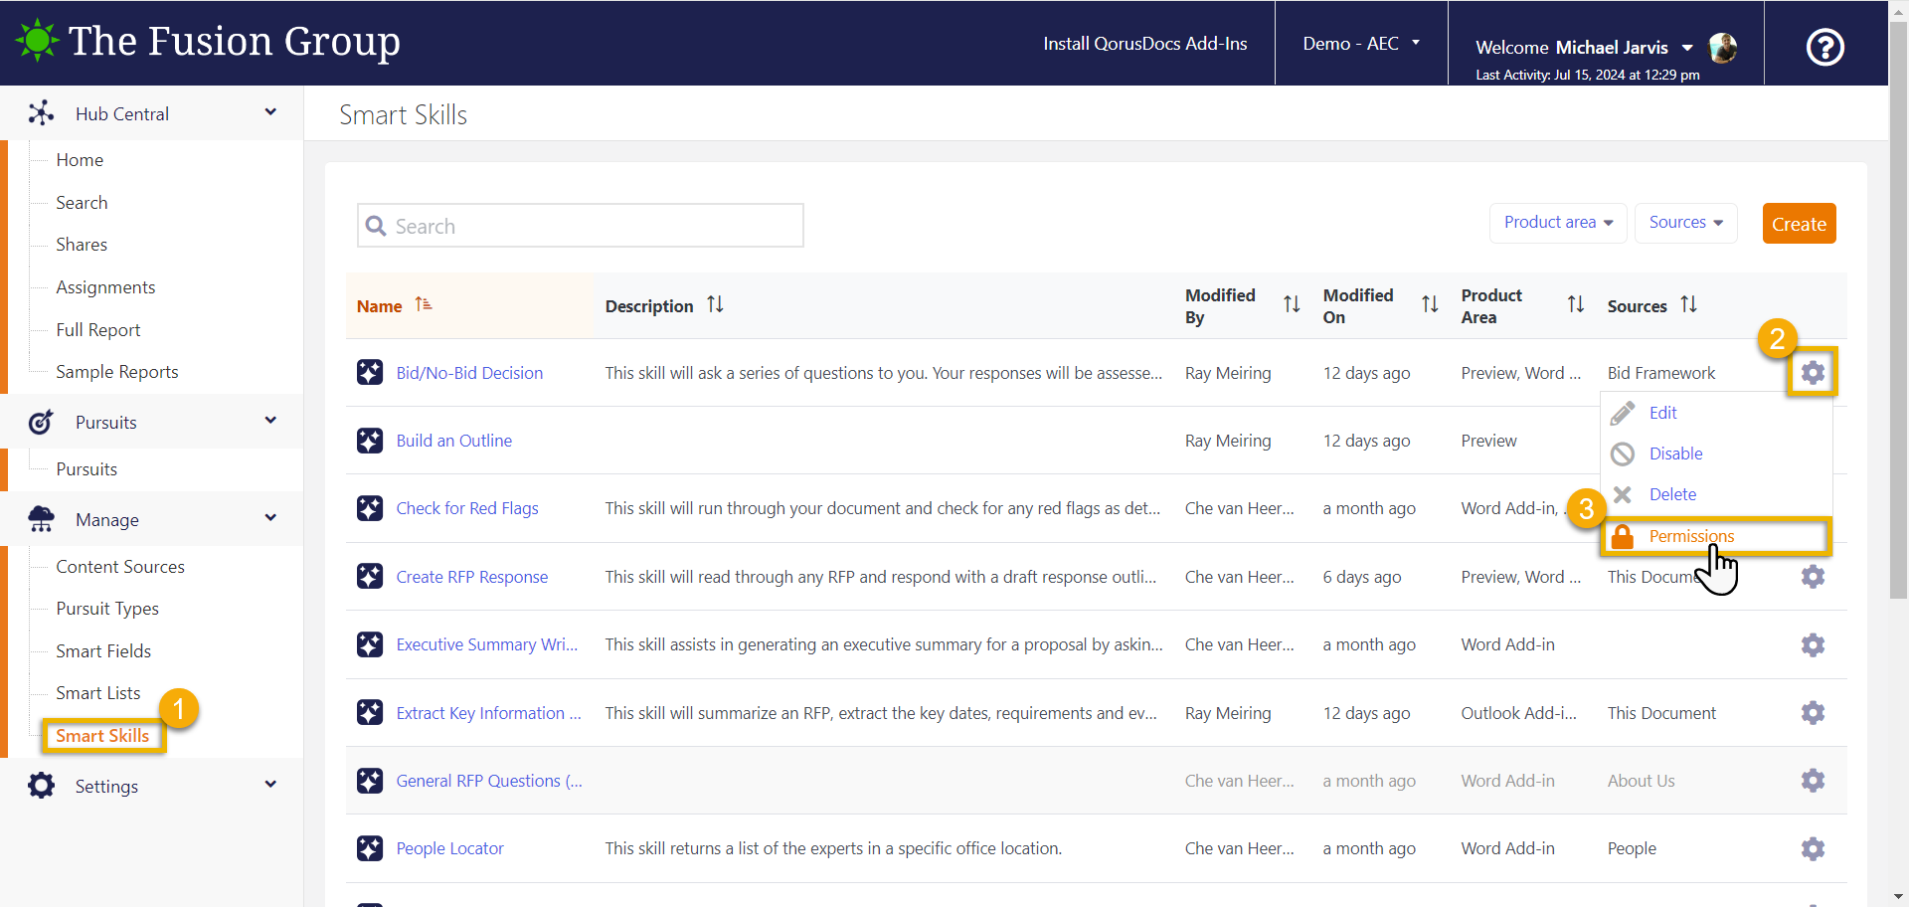The width and height of the screenshot is (1909, 907).
Task: Click gear icon for Executive Summary row
Action: pyautogui.click(x=1813, y=644)
